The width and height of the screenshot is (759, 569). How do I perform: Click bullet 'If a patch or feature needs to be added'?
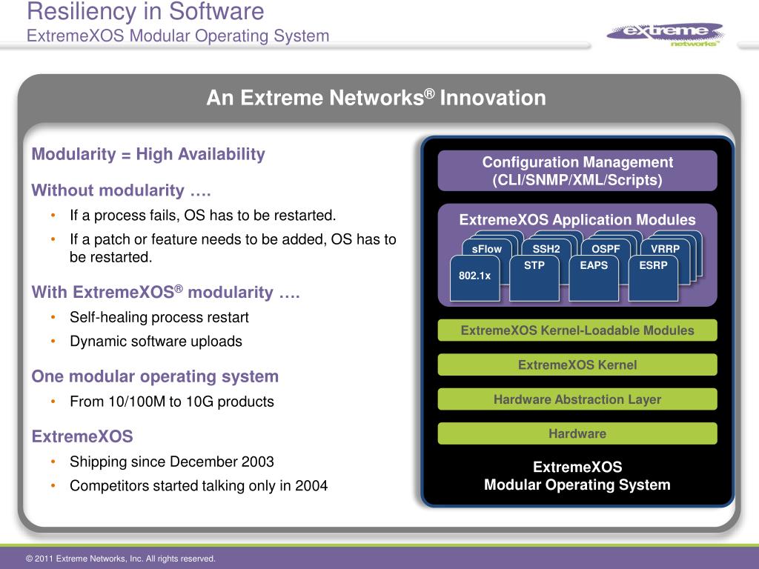[233, 248]
